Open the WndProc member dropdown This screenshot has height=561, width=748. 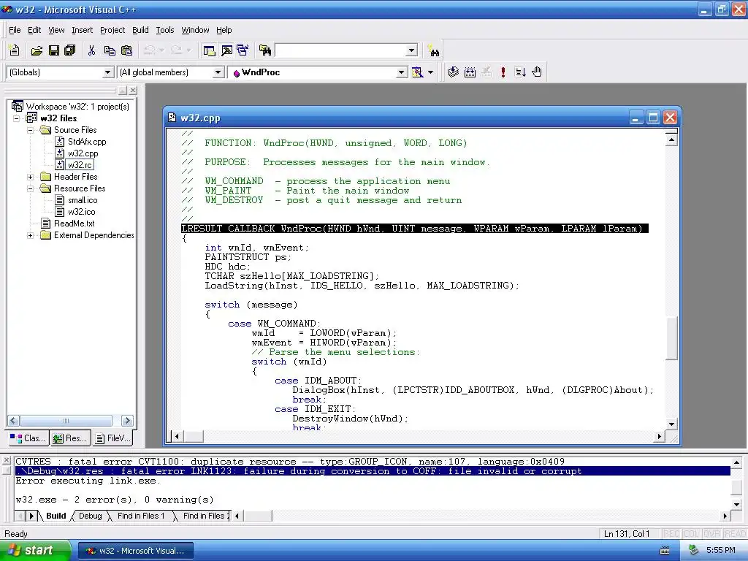coord(402,72)
